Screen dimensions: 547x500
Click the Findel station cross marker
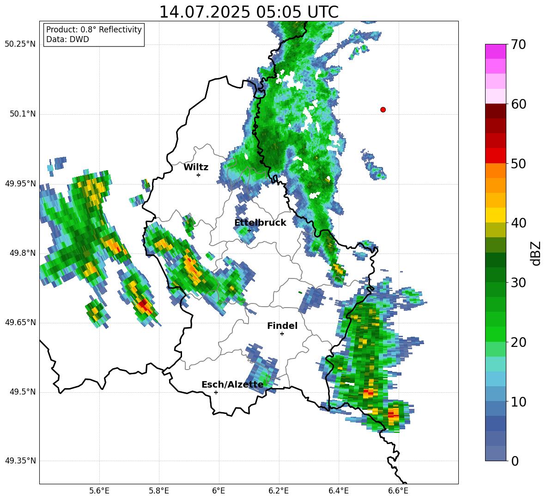pyautogui.click(x=282, y=334)
